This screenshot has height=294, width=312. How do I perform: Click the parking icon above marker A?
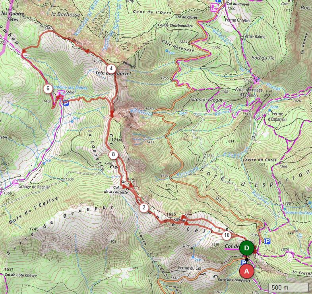pos(243,262)
